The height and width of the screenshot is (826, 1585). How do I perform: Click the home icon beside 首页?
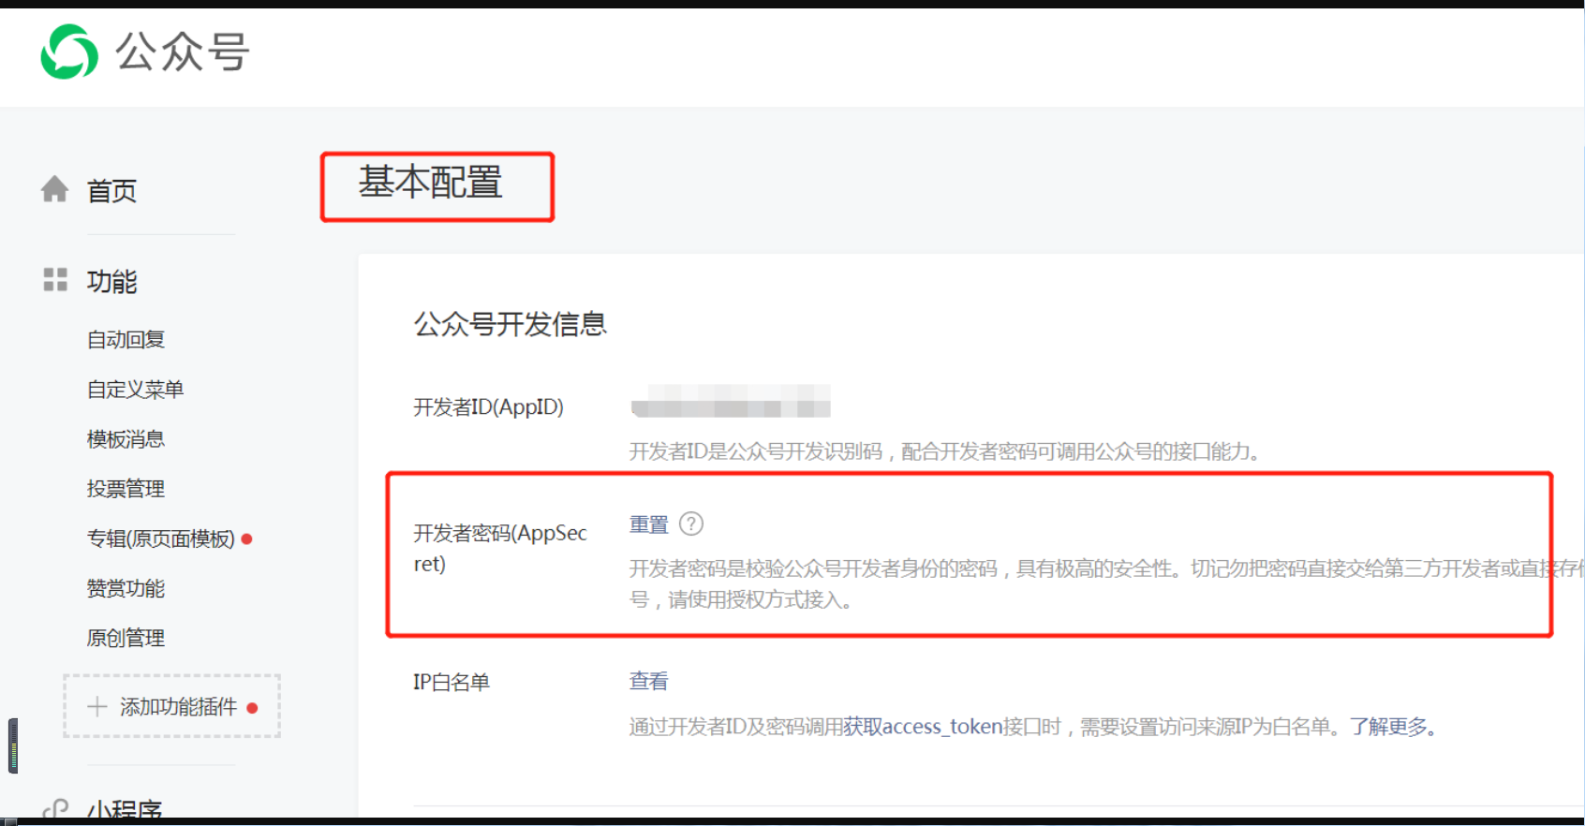[55, 189]
